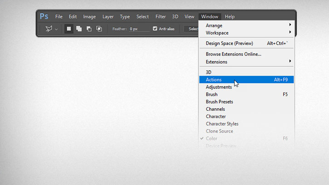Toggle the Anti-alias checkbox
Image resolution: width=329 pixels, height=185 pixels.
[x=155, y=29]
